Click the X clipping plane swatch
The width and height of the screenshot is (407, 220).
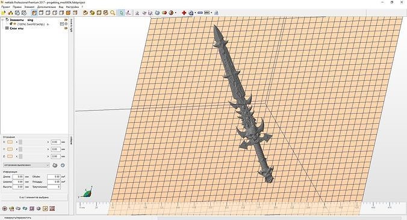[10, 142]
